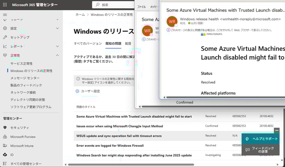Click the Help and Support button

click(x=261, y=139)
